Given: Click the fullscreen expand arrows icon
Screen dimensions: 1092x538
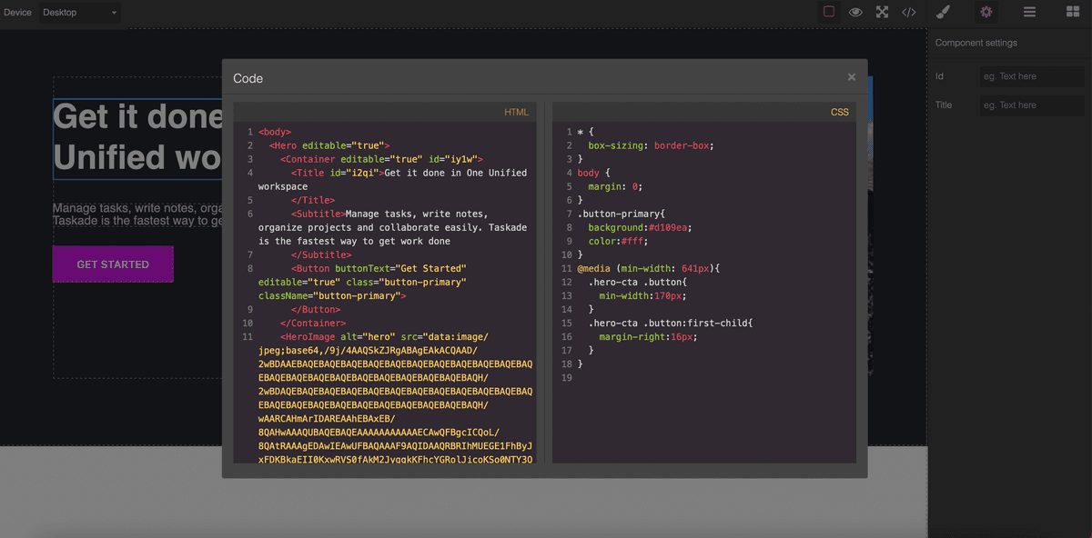Looking at the screenshot, I should (881, 12).
